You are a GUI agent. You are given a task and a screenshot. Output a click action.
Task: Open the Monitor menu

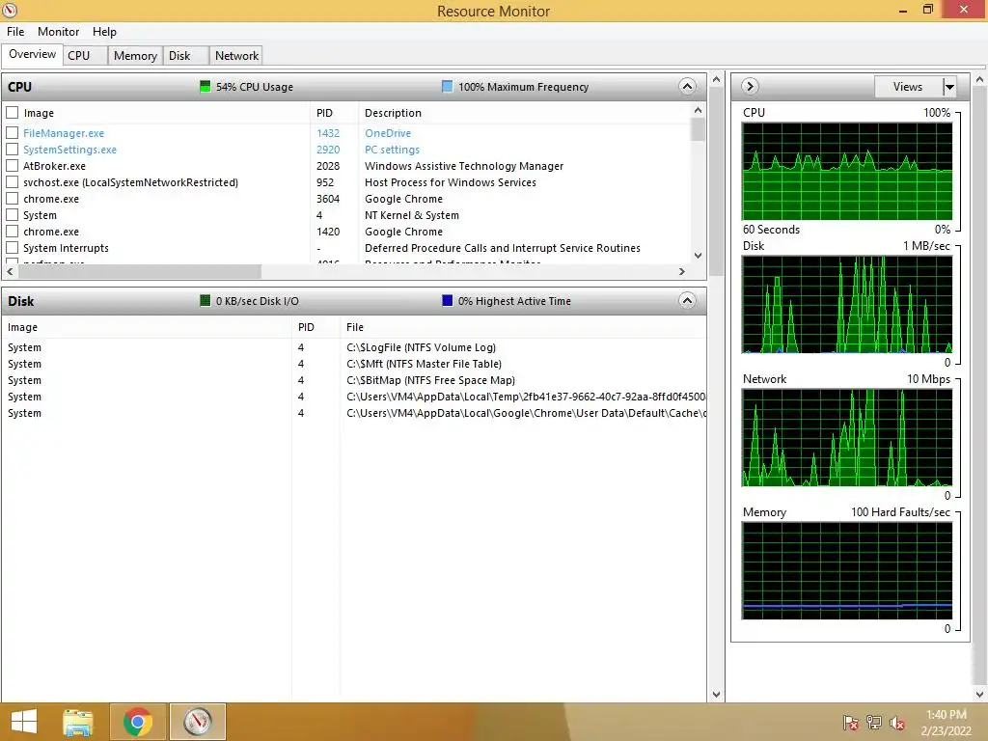click(59, 32)
